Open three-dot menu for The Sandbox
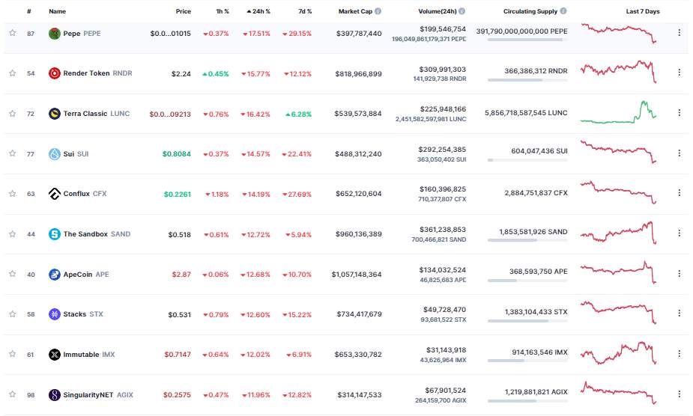Image resolution: width=693 pixels, height=416 pixels. click(680, 233)
